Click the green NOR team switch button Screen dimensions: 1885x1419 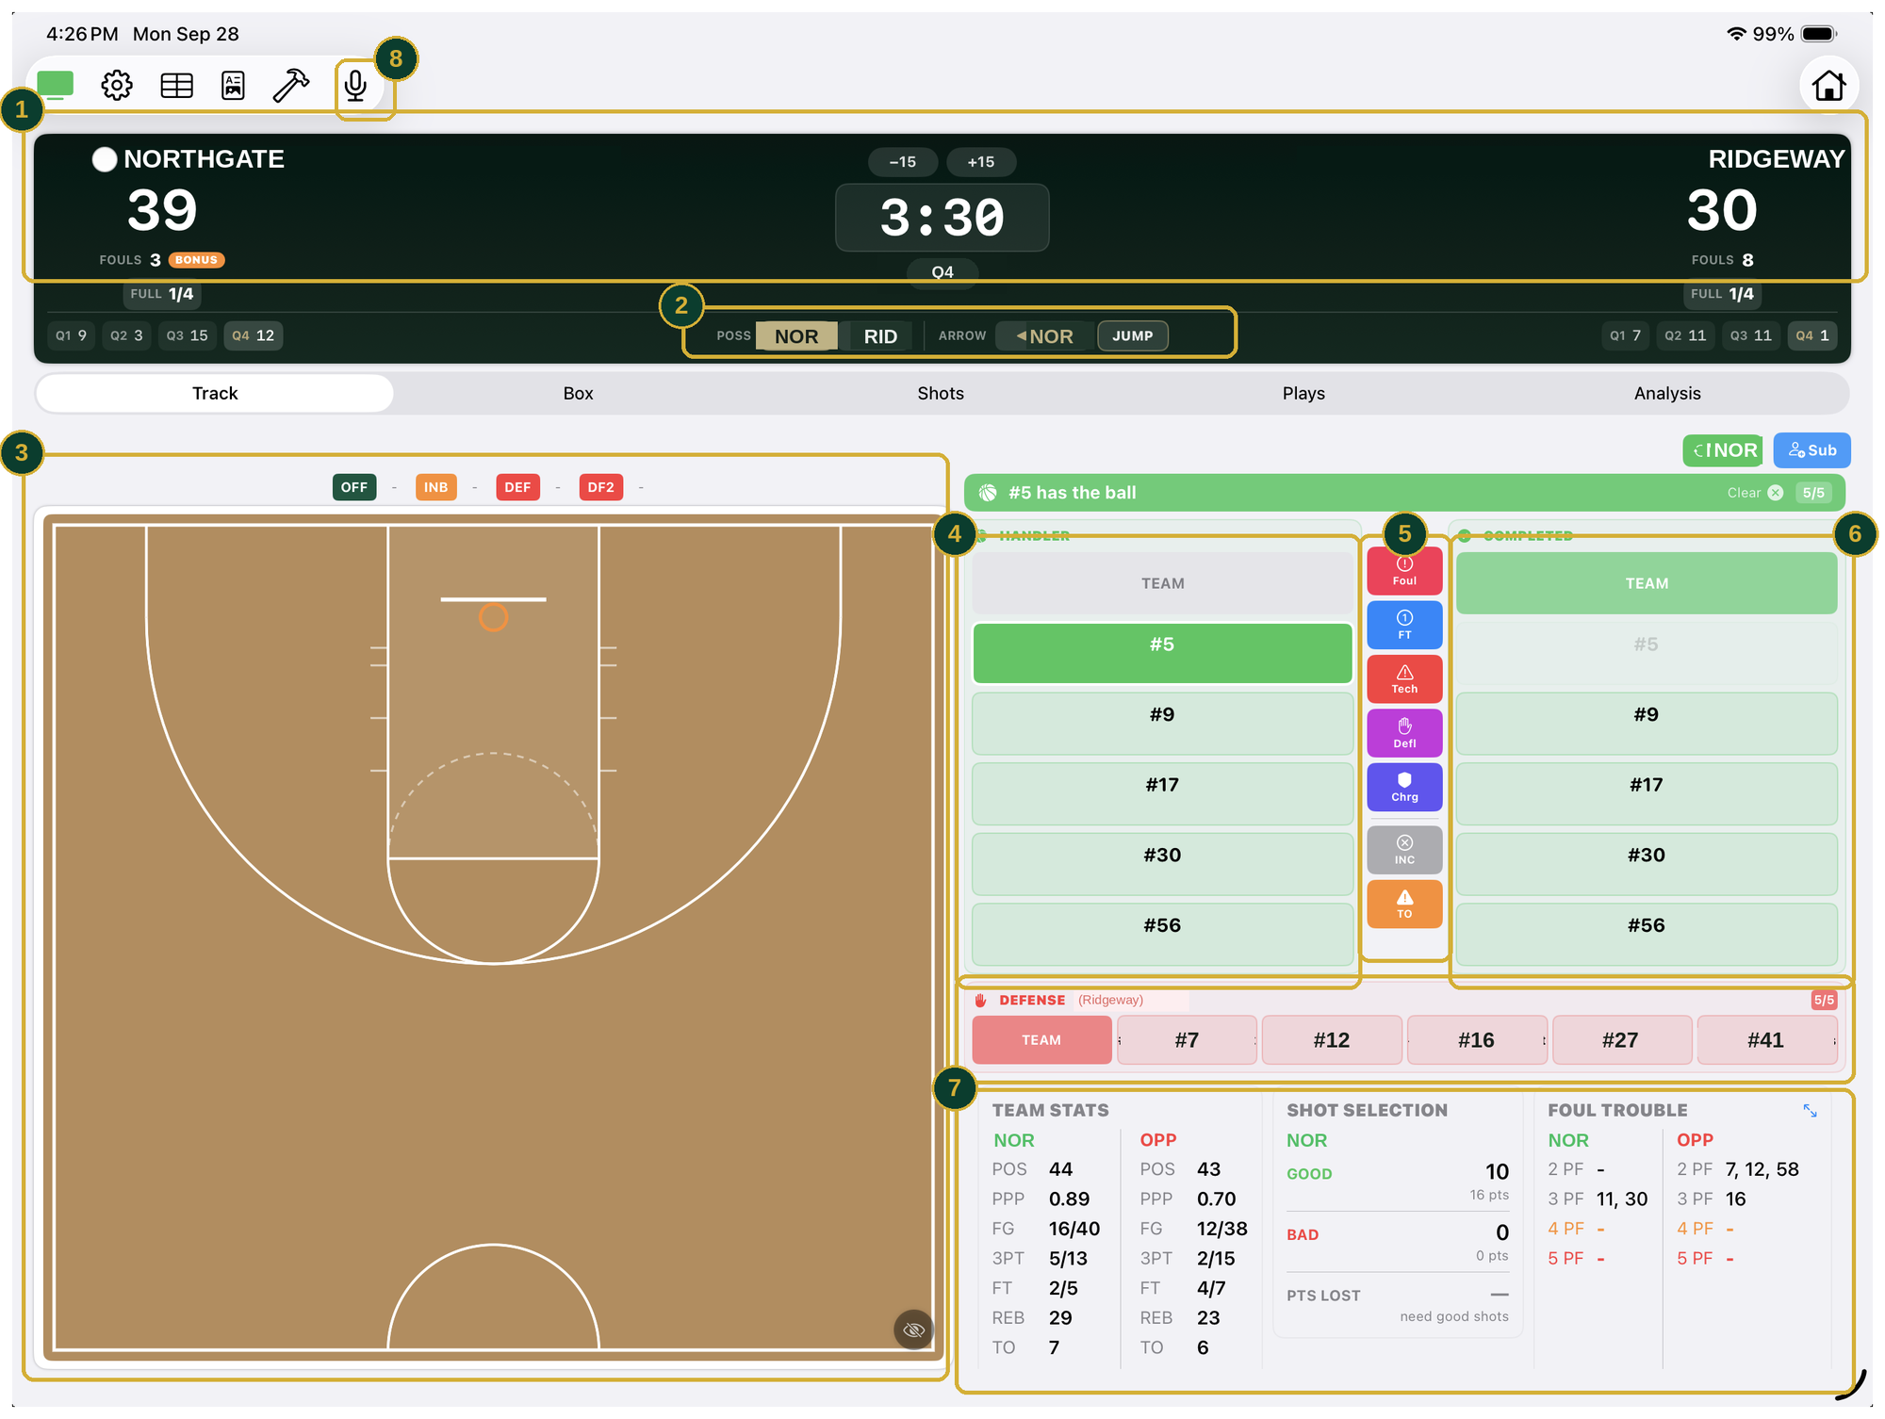coord(1723,450)
